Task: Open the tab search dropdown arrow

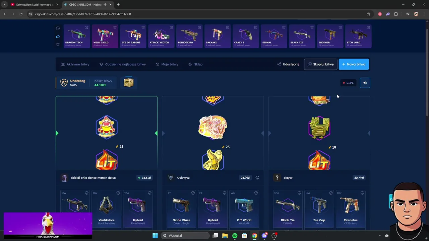Action: pos(4,5)
